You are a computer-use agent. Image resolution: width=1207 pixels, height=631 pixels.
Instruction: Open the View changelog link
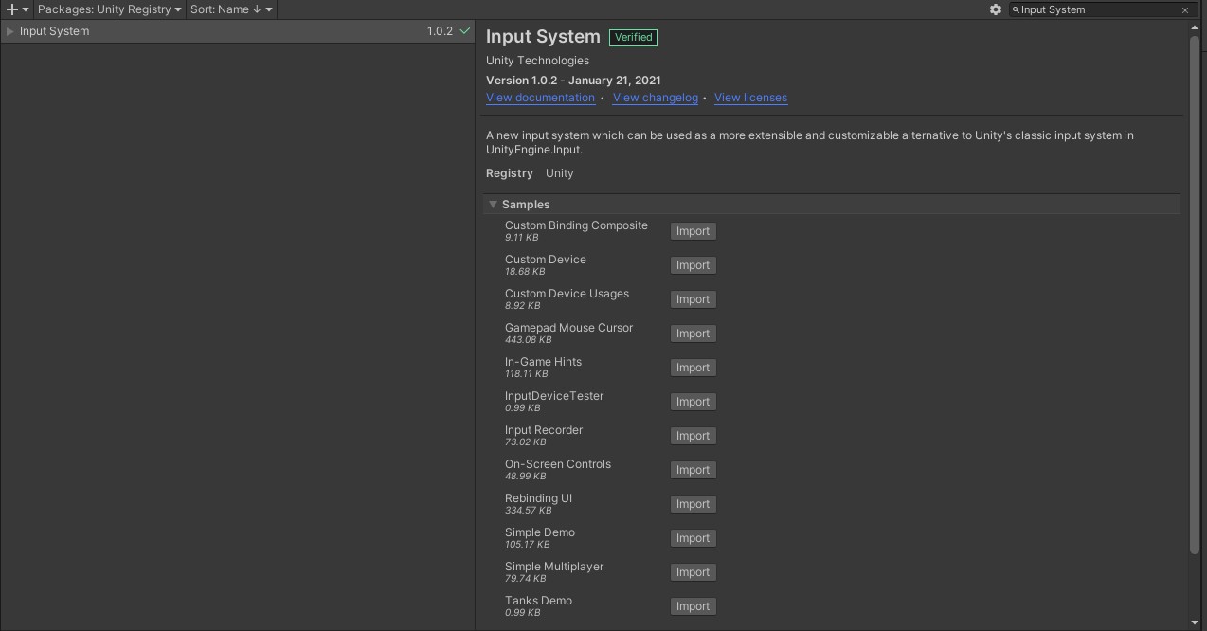(x=655, y=98)
